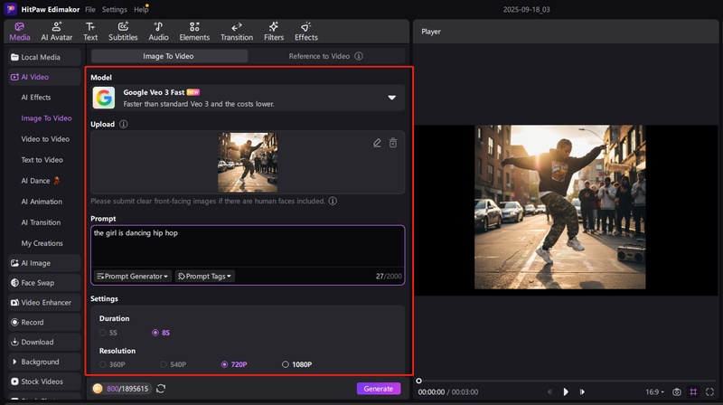Select 360P resolution

[x=112, y=364]
